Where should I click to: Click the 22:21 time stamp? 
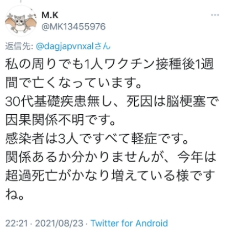[17, 224]
